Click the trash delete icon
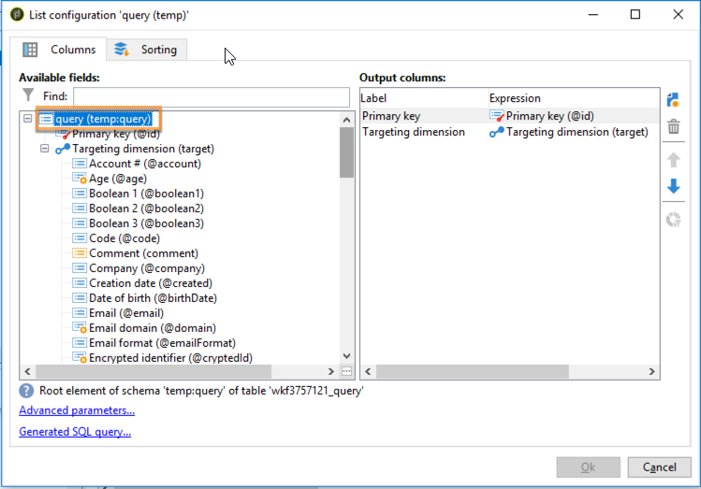The width and height of the screenshot is (701, 489). click(x=674, y=127)
